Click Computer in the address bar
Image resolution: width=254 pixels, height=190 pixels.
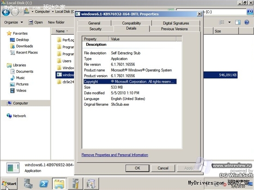[42, 12]
